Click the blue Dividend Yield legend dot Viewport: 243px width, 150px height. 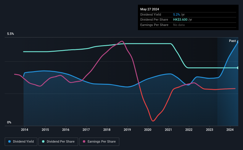pos(9,142)
